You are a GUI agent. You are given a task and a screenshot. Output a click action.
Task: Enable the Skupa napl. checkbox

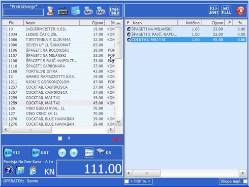pos(245,181)
